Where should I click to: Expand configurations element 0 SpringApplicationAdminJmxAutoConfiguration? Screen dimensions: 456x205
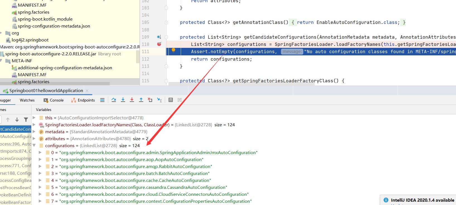click(40, 152)
